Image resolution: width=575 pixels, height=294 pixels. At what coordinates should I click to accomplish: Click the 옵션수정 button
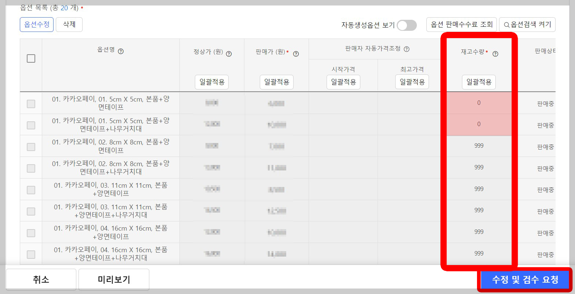pyautogui.click(x=36, y=25)
